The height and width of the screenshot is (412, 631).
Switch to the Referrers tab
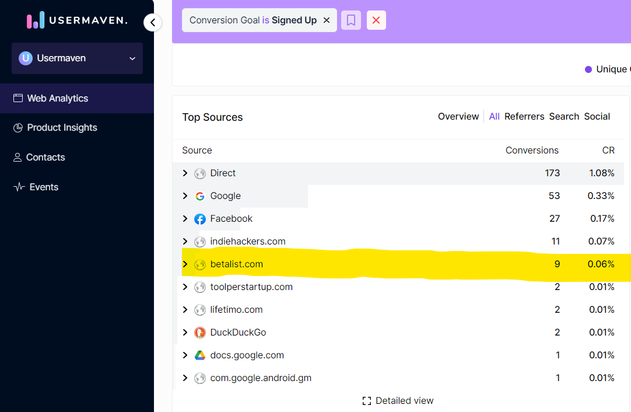524,117
